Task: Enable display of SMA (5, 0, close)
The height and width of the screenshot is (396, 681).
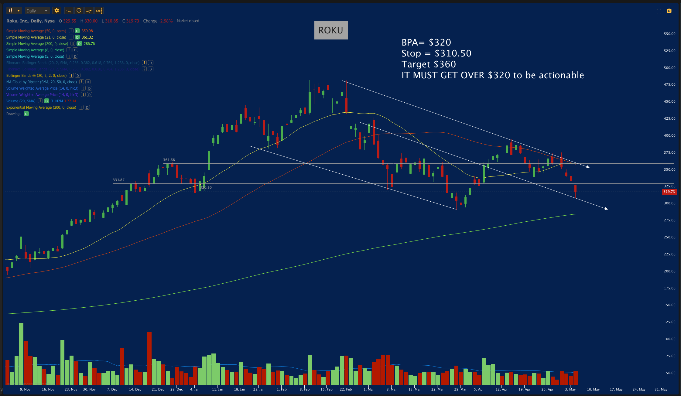Action: 75,56
